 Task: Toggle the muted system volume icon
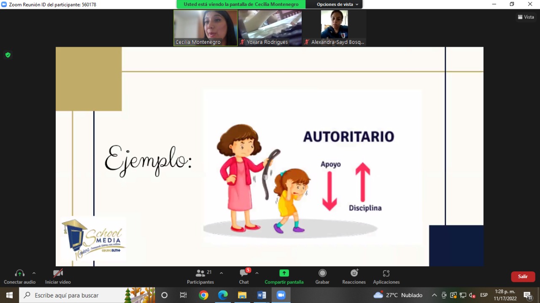(x=472, y=295)
